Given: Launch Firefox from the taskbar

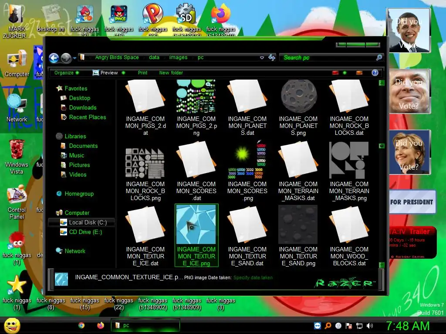Looking at the screenshot, I should click(x=101, y=325).
